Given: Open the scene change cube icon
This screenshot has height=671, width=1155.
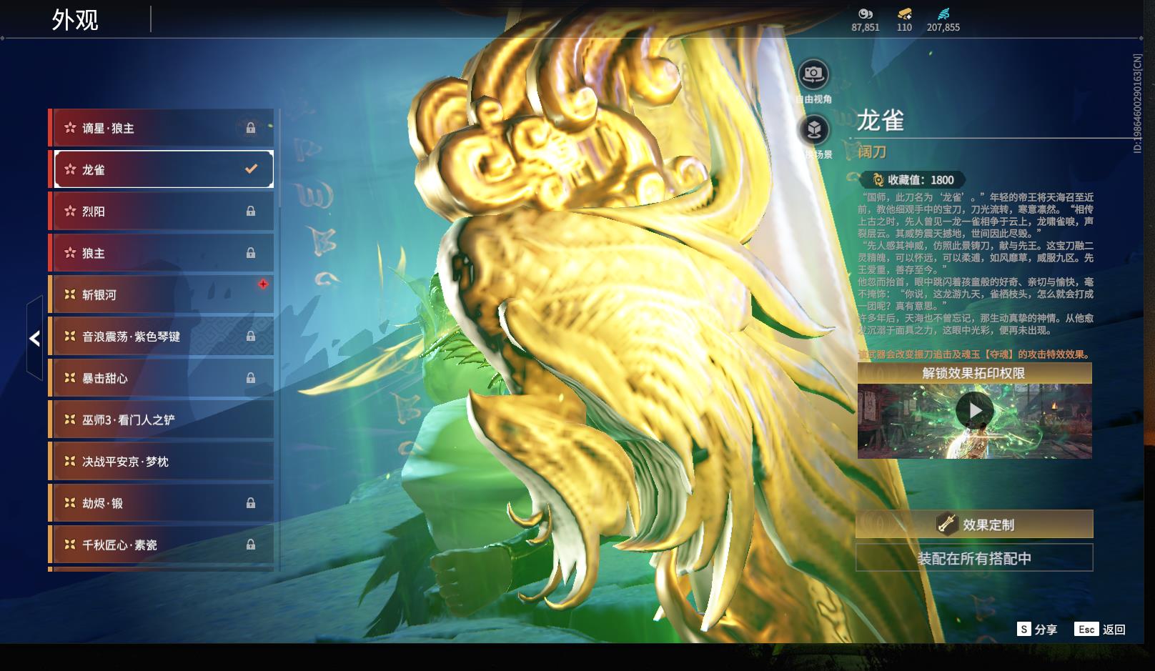Looking at the screenshot, I should point(814,127).
